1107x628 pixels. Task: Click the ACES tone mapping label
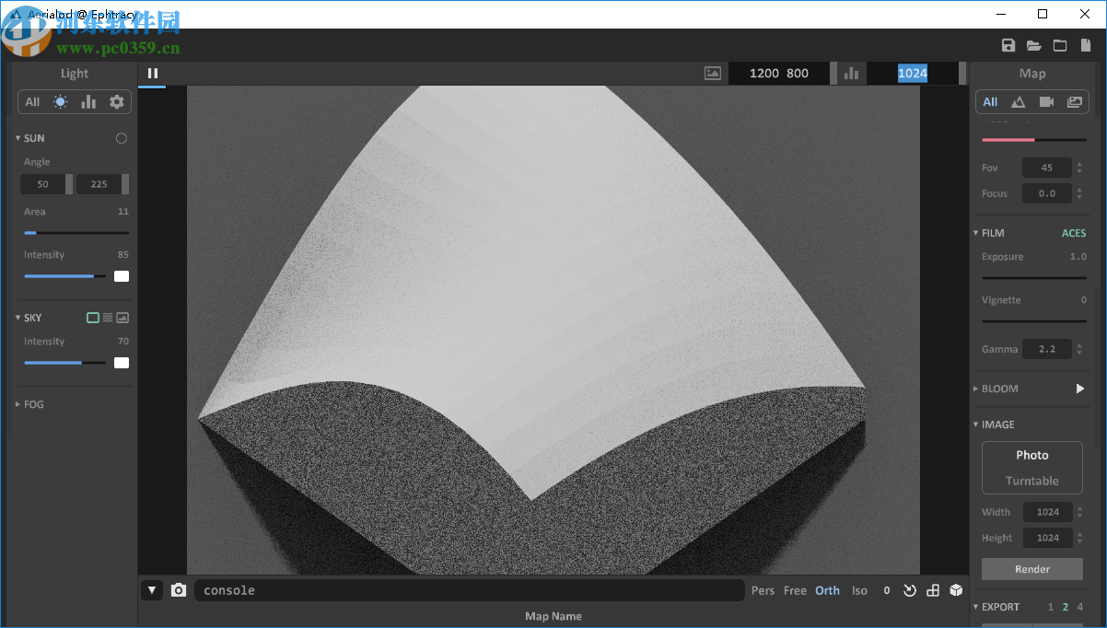click(1074, 233)
